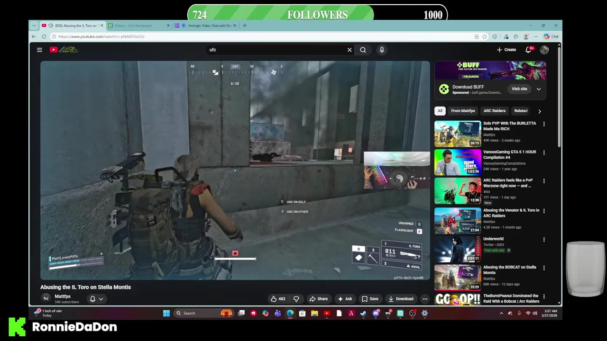Open the Settings gear on the taskbar
The width and height of the screenshot is (607, 341).
pyautogui.click(x=424, y=313)
